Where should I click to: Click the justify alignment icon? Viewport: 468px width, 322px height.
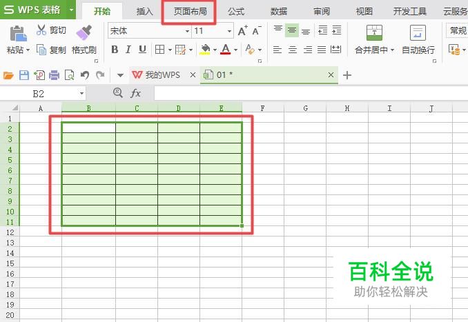click(322, 50)
